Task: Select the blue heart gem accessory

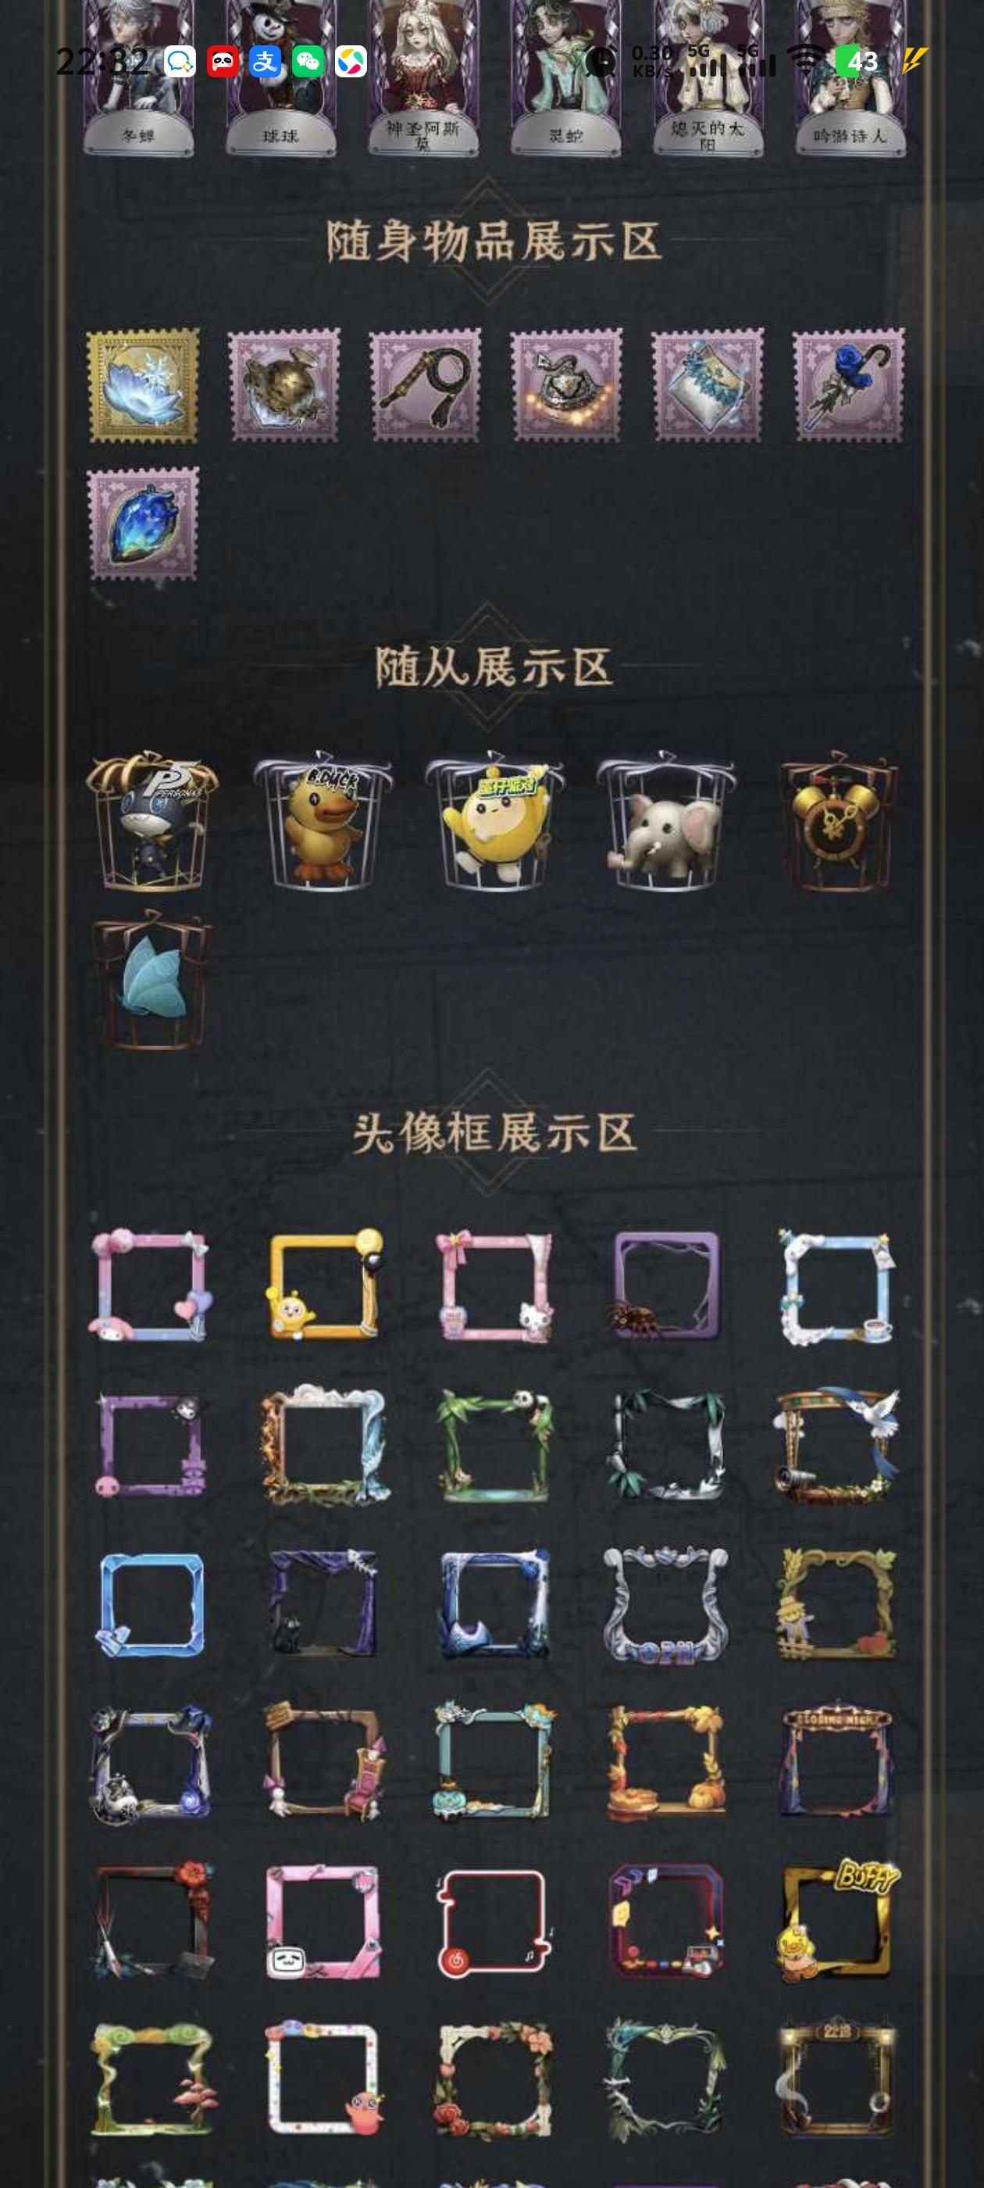Action: (143, 524)
